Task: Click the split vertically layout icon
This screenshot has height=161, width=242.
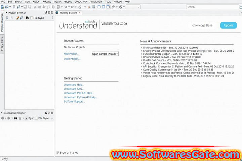Action: (99, 7)
